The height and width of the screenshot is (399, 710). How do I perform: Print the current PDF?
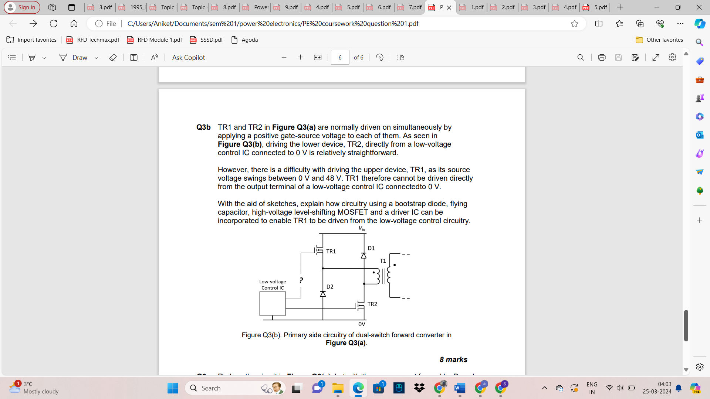pos(602,57)
